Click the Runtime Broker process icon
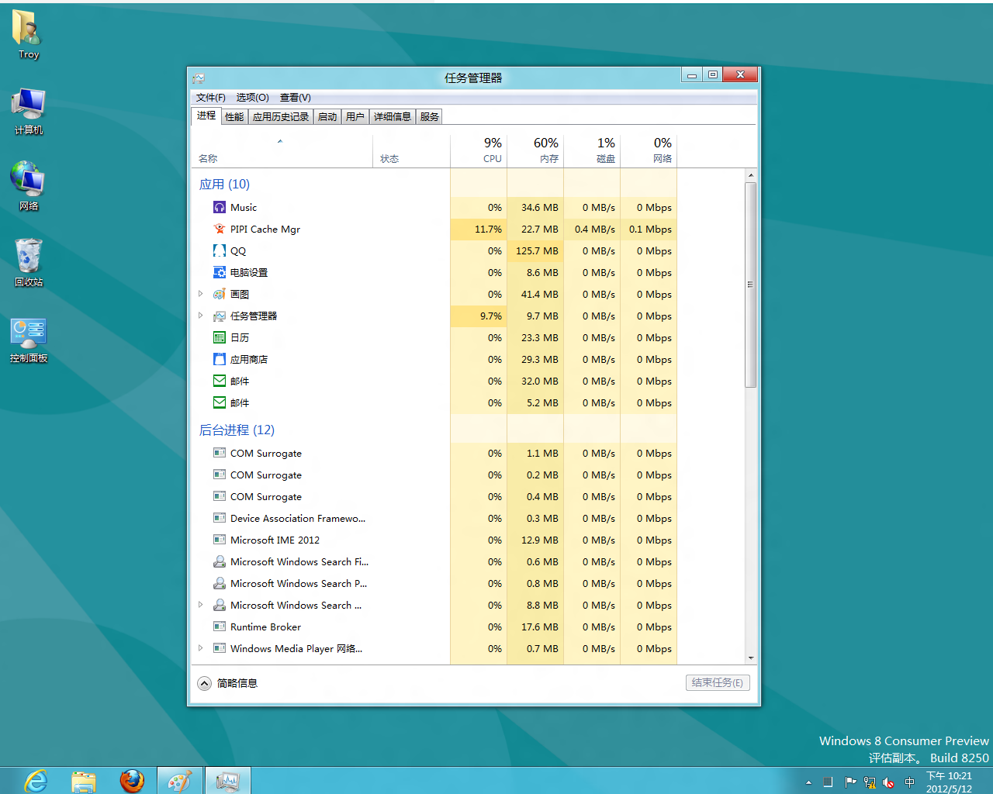 [x=220, y=627]
